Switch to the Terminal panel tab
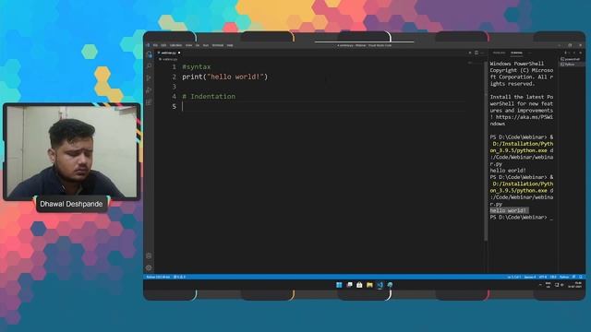This screenshot has width=591, height=332. click(516, 53)
